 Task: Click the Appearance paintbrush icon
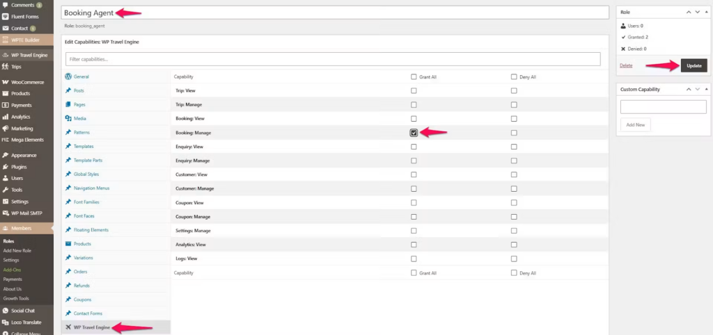[x=5, y=155]
